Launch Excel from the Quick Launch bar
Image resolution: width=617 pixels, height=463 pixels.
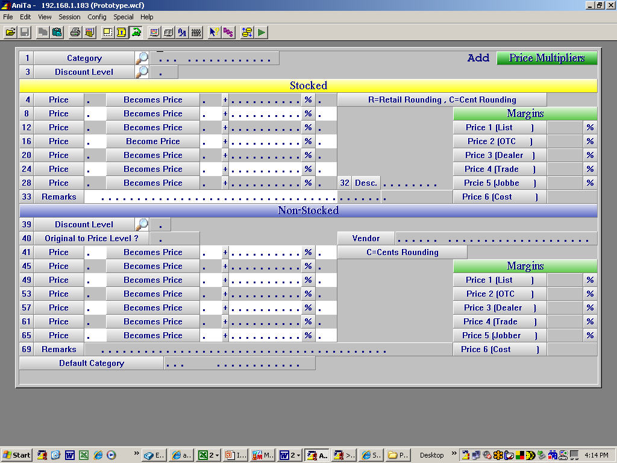84,455
